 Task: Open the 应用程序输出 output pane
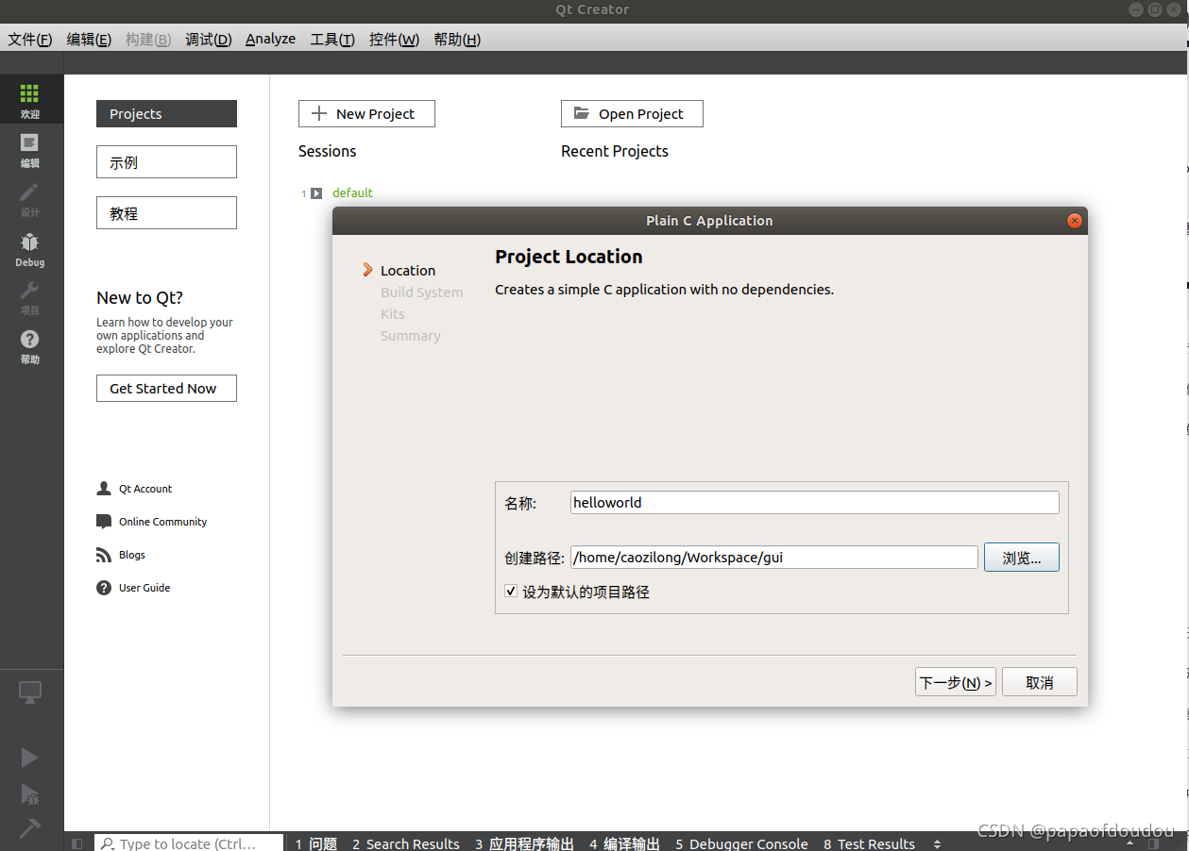tap(524, 843)
